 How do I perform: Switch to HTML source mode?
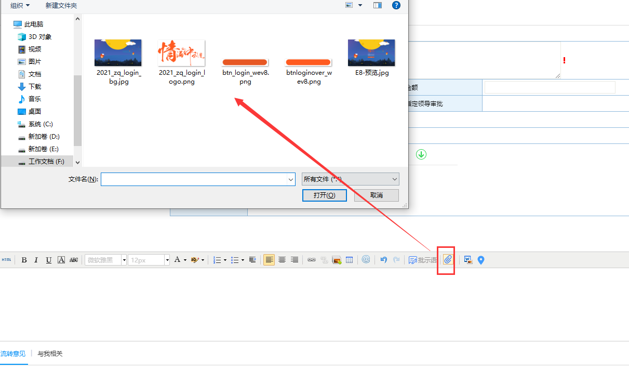[6, 260]
